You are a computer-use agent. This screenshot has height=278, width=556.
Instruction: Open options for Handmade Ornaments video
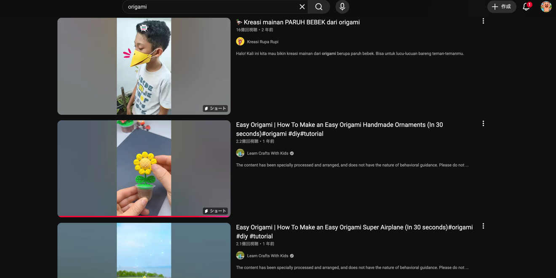pyautogui.click(x=483, y=123)
